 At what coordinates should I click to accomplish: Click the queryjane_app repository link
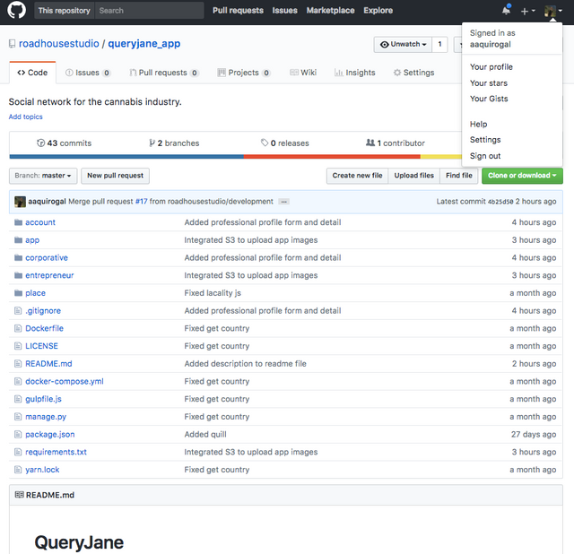pyautogui.click(x=143, y=44)
